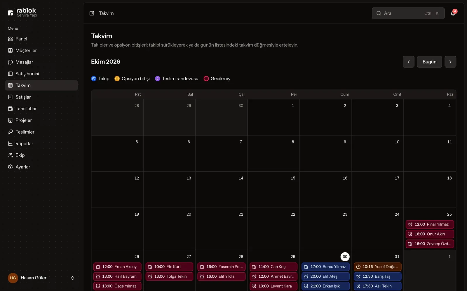Click the Satış hunisi columns icon
This screenshot has height=291, width=467.
[11, 74]
